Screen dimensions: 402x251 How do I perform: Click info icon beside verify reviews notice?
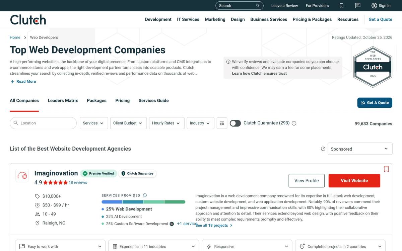tap(228, 62)
